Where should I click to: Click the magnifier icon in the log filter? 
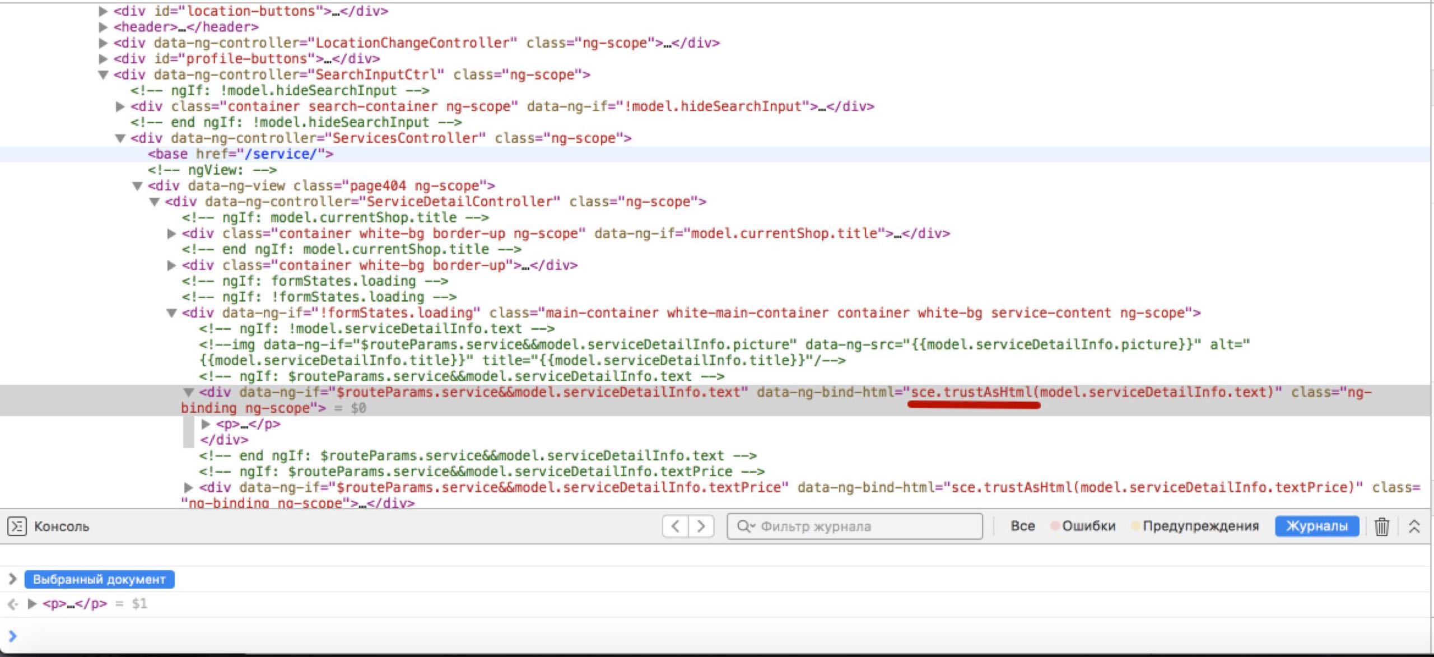744,526
